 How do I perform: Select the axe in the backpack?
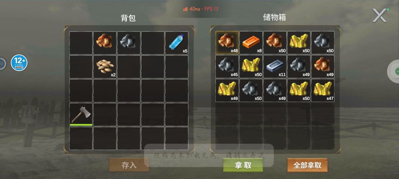[81, 114]
